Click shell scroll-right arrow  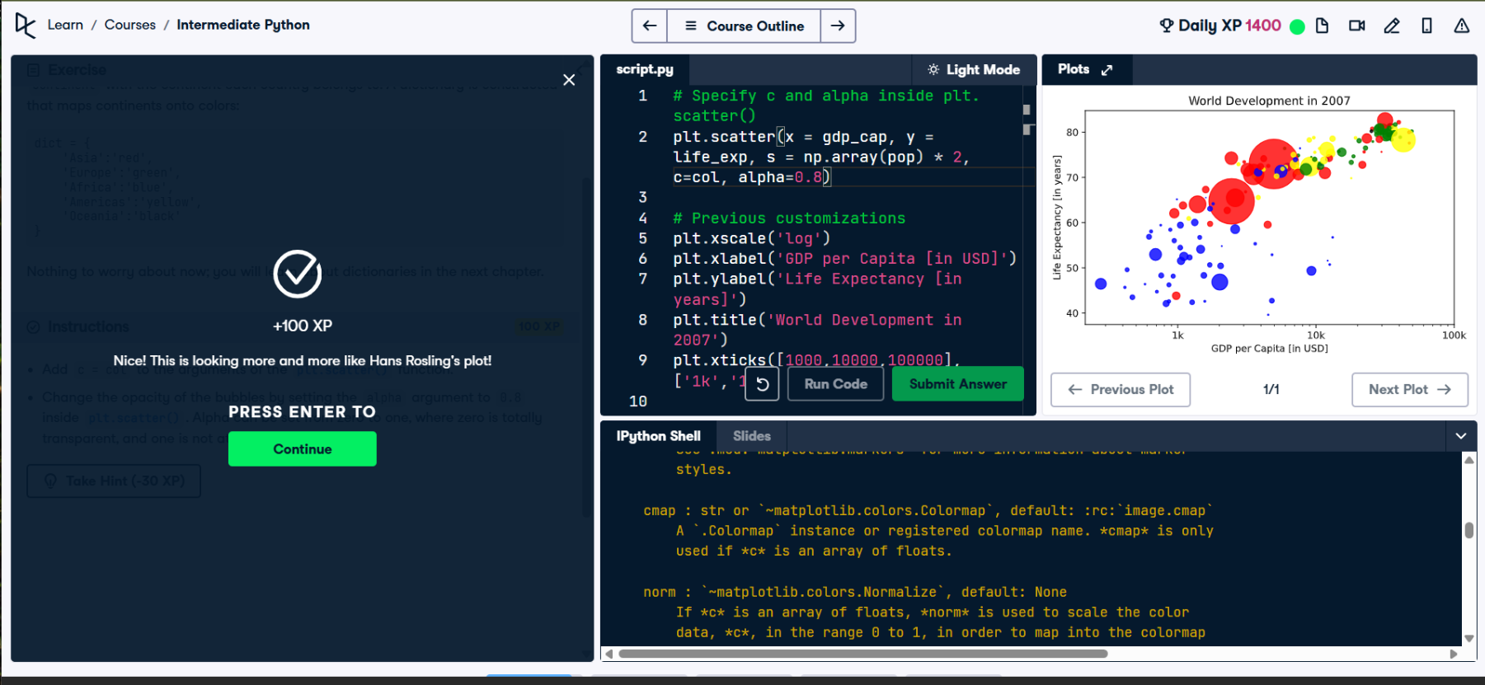pyautogui.click(x=1454, y=654)
